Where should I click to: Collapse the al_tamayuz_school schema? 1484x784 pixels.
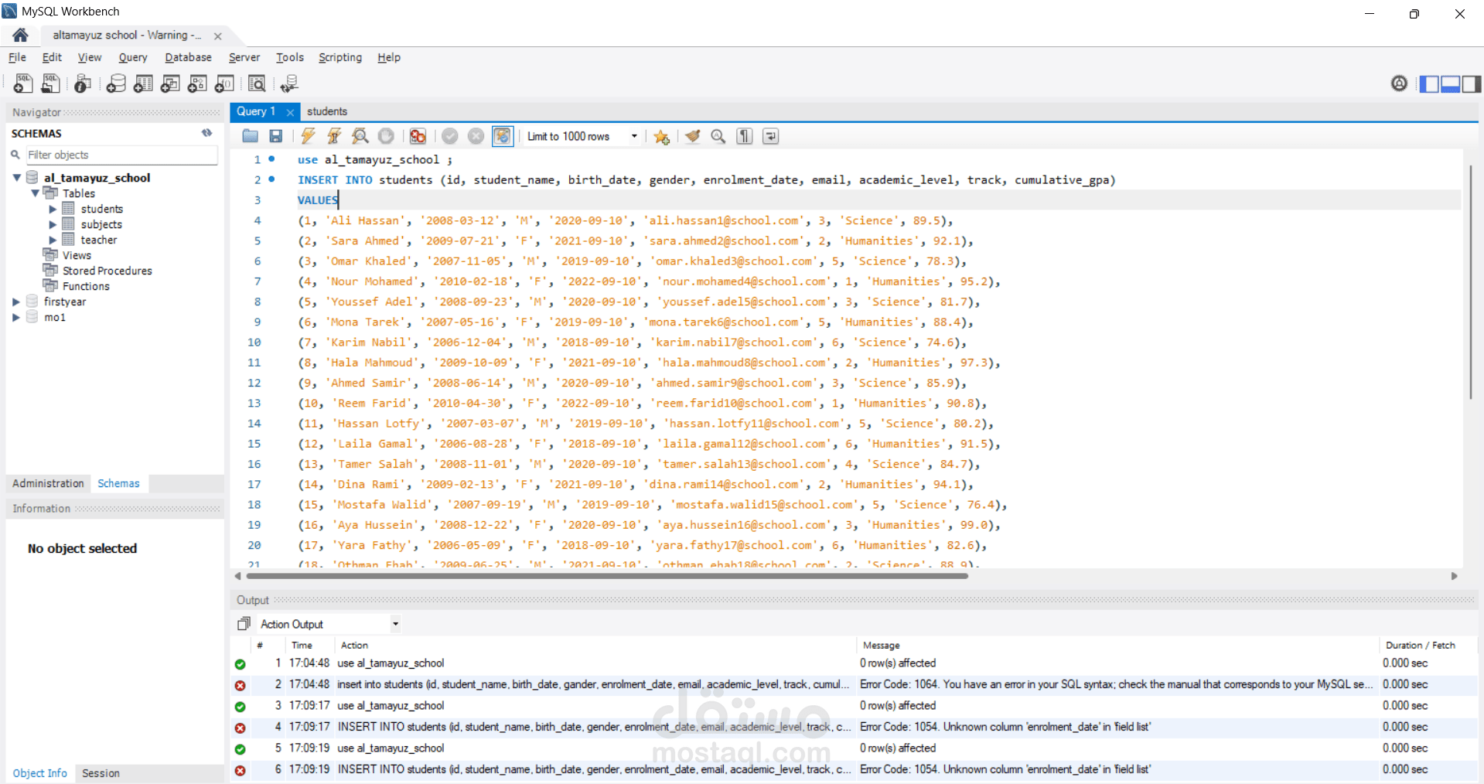[x=17, y=178]
